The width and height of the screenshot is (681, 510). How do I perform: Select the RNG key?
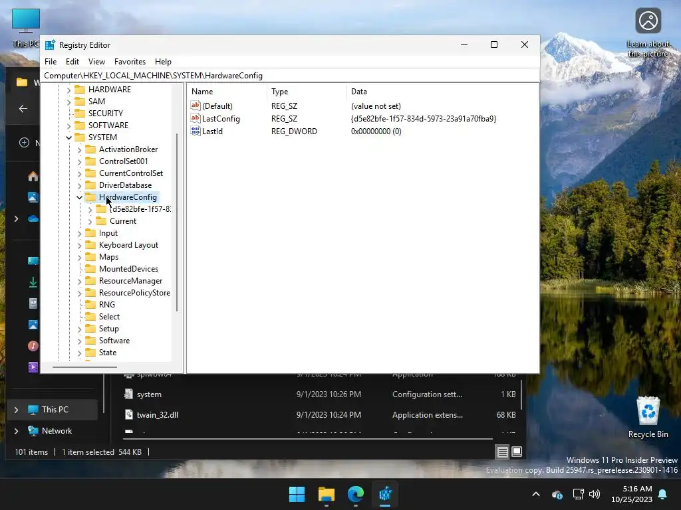coord(107,304)
